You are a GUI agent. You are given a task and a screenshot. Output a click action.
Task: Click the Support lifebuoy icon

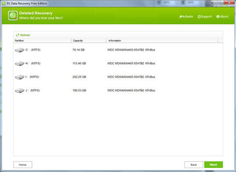199,17
